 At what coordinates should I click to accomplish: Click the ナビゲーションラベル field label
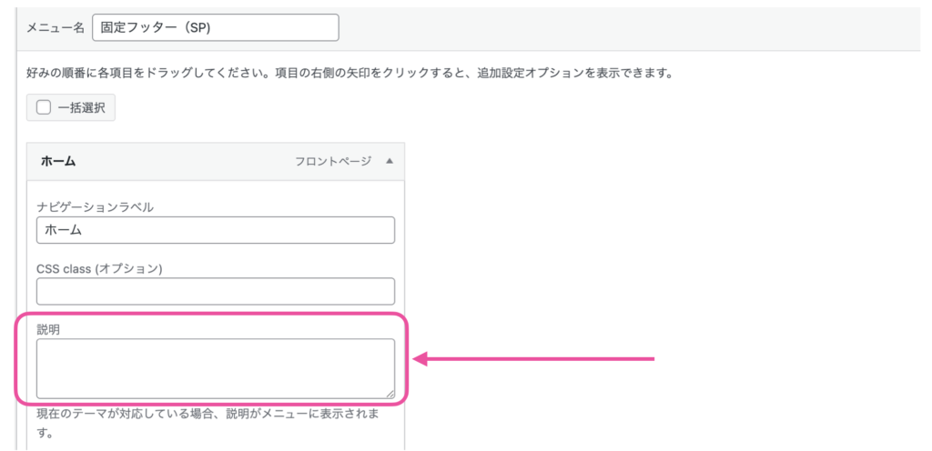pyautogui.click(x=95, y=206)
